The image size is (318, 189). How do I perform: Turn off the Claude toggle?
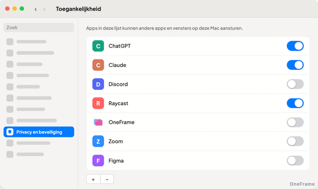pyautogui.click(x=295, y=65)
